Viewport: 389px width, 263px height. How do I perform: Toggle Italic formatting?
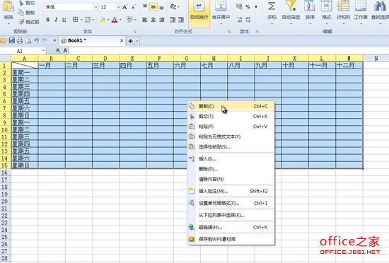pyautogui.click(x=56, y=20)
